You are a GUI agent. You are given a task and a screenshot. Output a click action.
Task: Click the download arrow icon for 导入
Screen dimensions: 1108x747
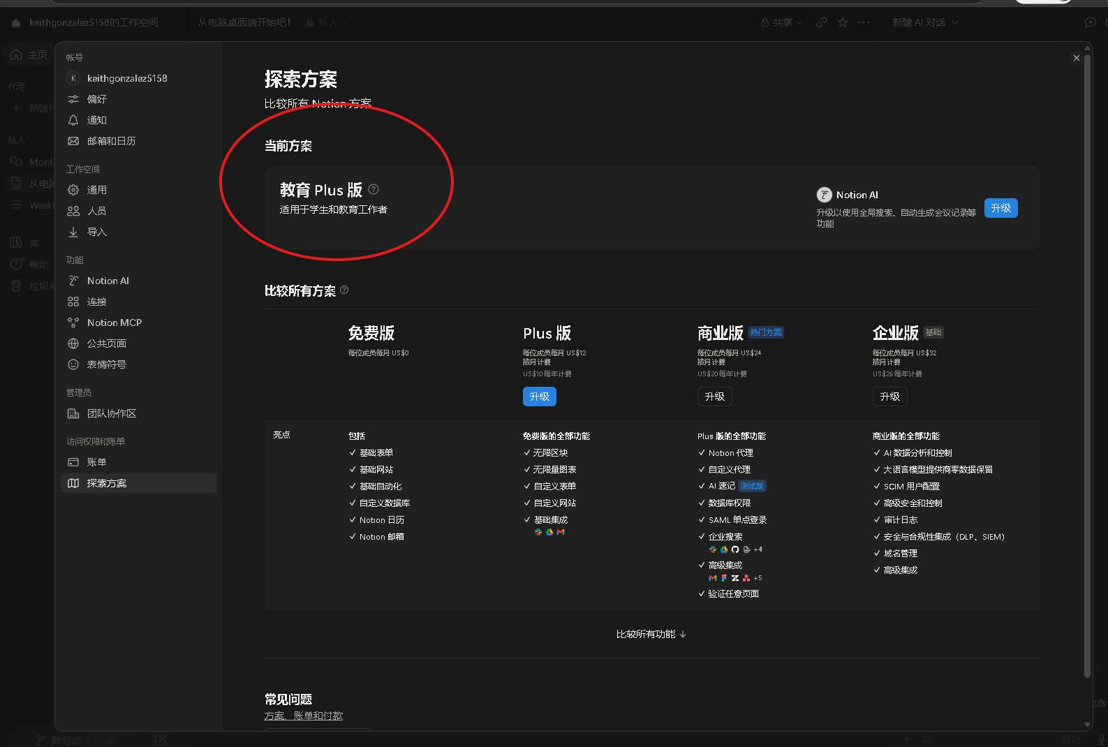tap(73, 232)
